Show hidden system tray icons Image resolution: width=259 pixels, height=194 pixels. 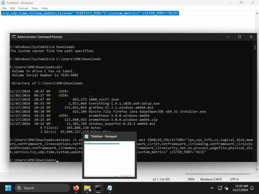click(x=212, y=188)
